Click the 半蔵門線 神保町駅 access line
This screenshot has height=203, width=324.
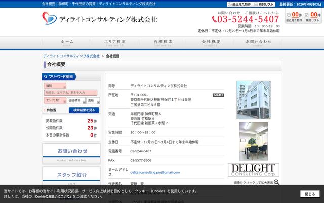(x=146, y=114)
